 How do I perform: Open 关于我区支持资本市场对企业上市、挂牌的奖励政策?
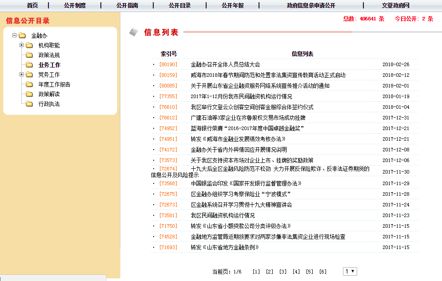tap(252, 161)
